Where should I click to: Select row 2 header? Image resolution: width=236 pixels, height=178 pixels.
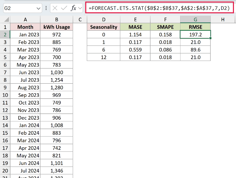[5, 35]
